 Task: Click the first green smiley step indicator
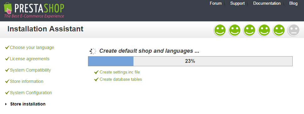[220, 30]
